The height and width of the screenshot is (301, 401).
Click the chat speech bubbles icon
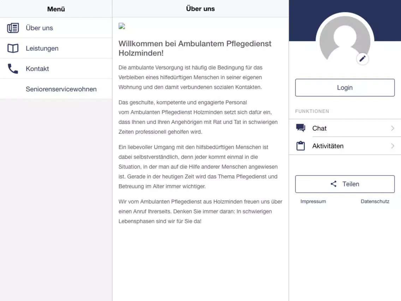[301, 128]
